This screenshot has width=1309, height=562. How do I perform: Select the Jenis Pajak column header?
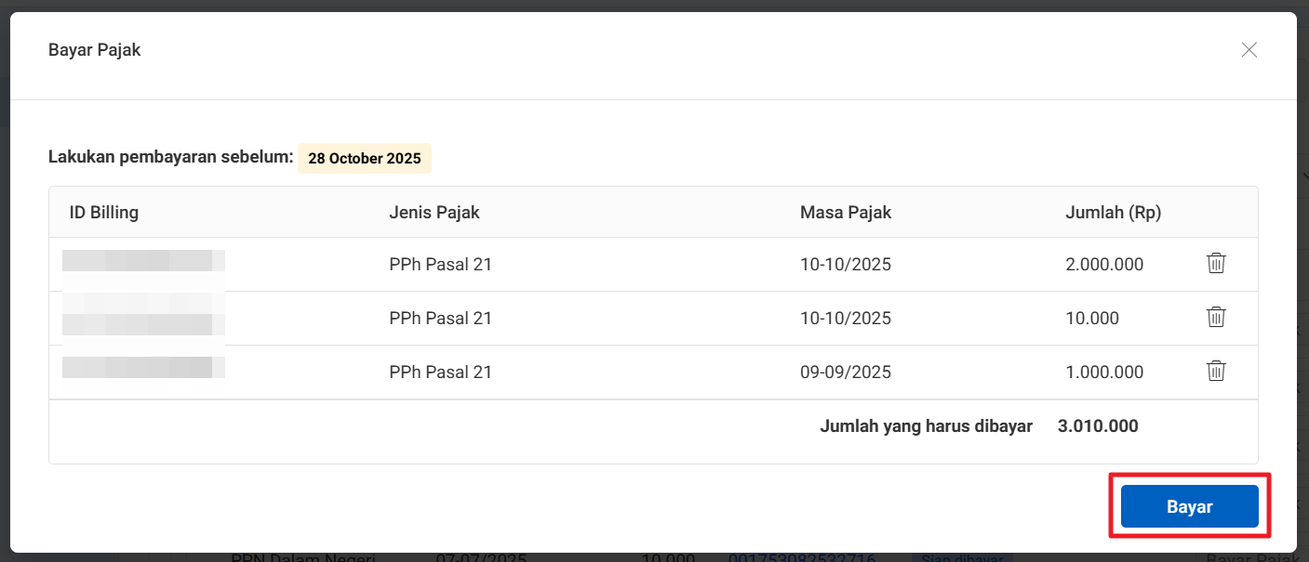point(434,213)
